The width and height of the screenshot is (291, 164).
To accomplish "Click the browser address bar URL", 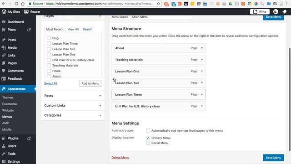I will [x=100, y=4].
